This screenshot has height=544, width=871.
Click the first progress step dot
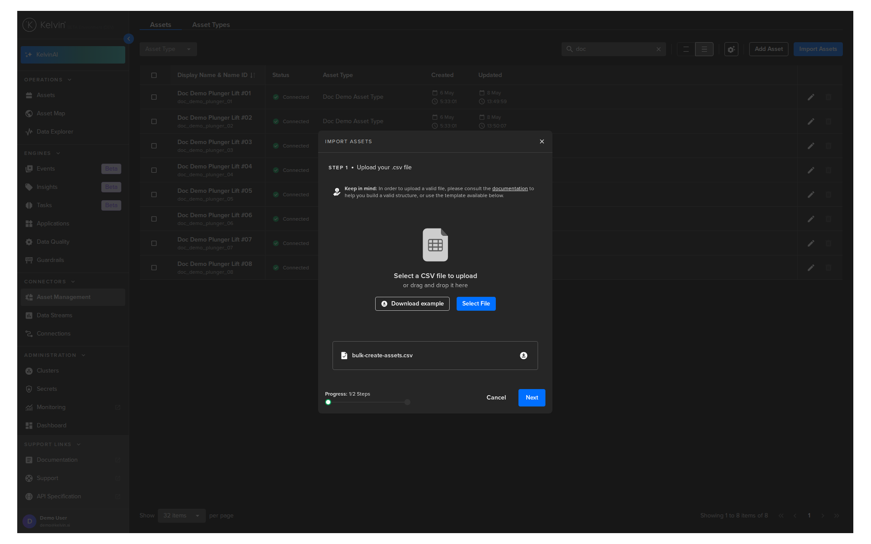328,402
